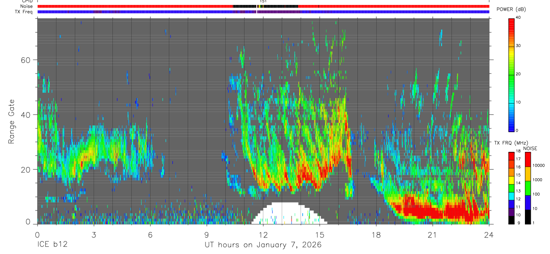Click the purple 10–11 MHz TX FRQ swatch
Screen dimensions: 550x254
point(511,212)
